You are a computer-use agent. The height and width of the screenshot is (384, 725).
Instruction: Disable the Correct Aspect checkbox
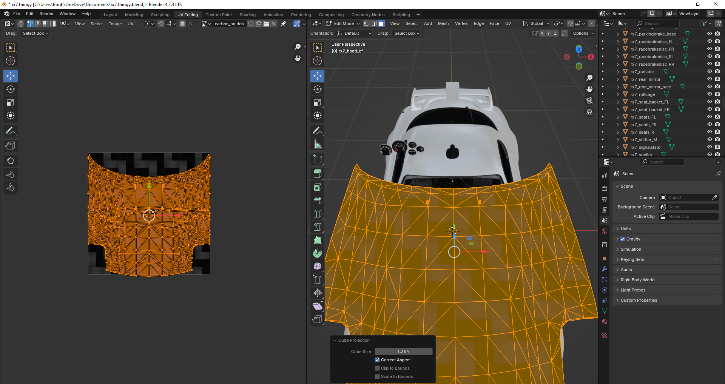[377, 360]
